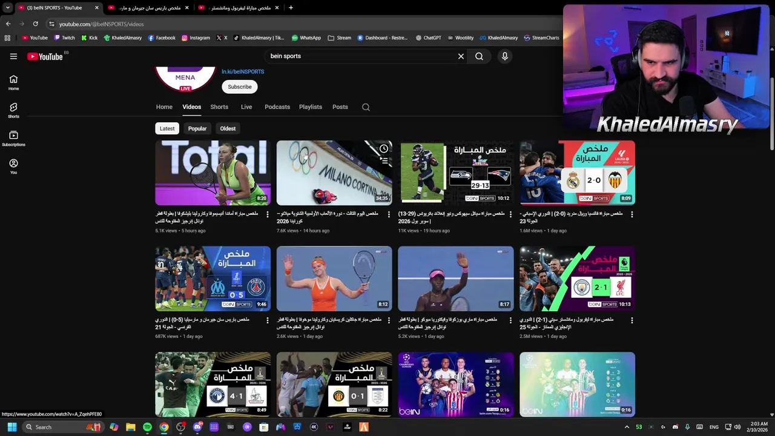Open the ln.ki/beINSPORTS link

[x=243, y=71]
